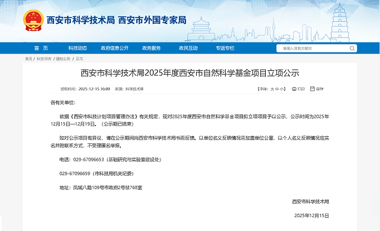
Task: Set font size to 大 (large)
Action: pyautogui.click(x=272, y=89)
